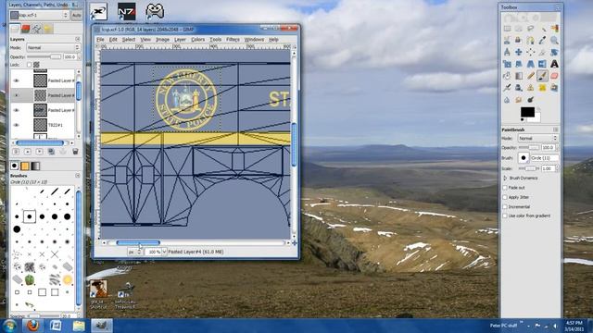This screenshot has height=333, width=593.
Task: Adjust the Paintbrush Scale slider
Action: click(528, 168)
